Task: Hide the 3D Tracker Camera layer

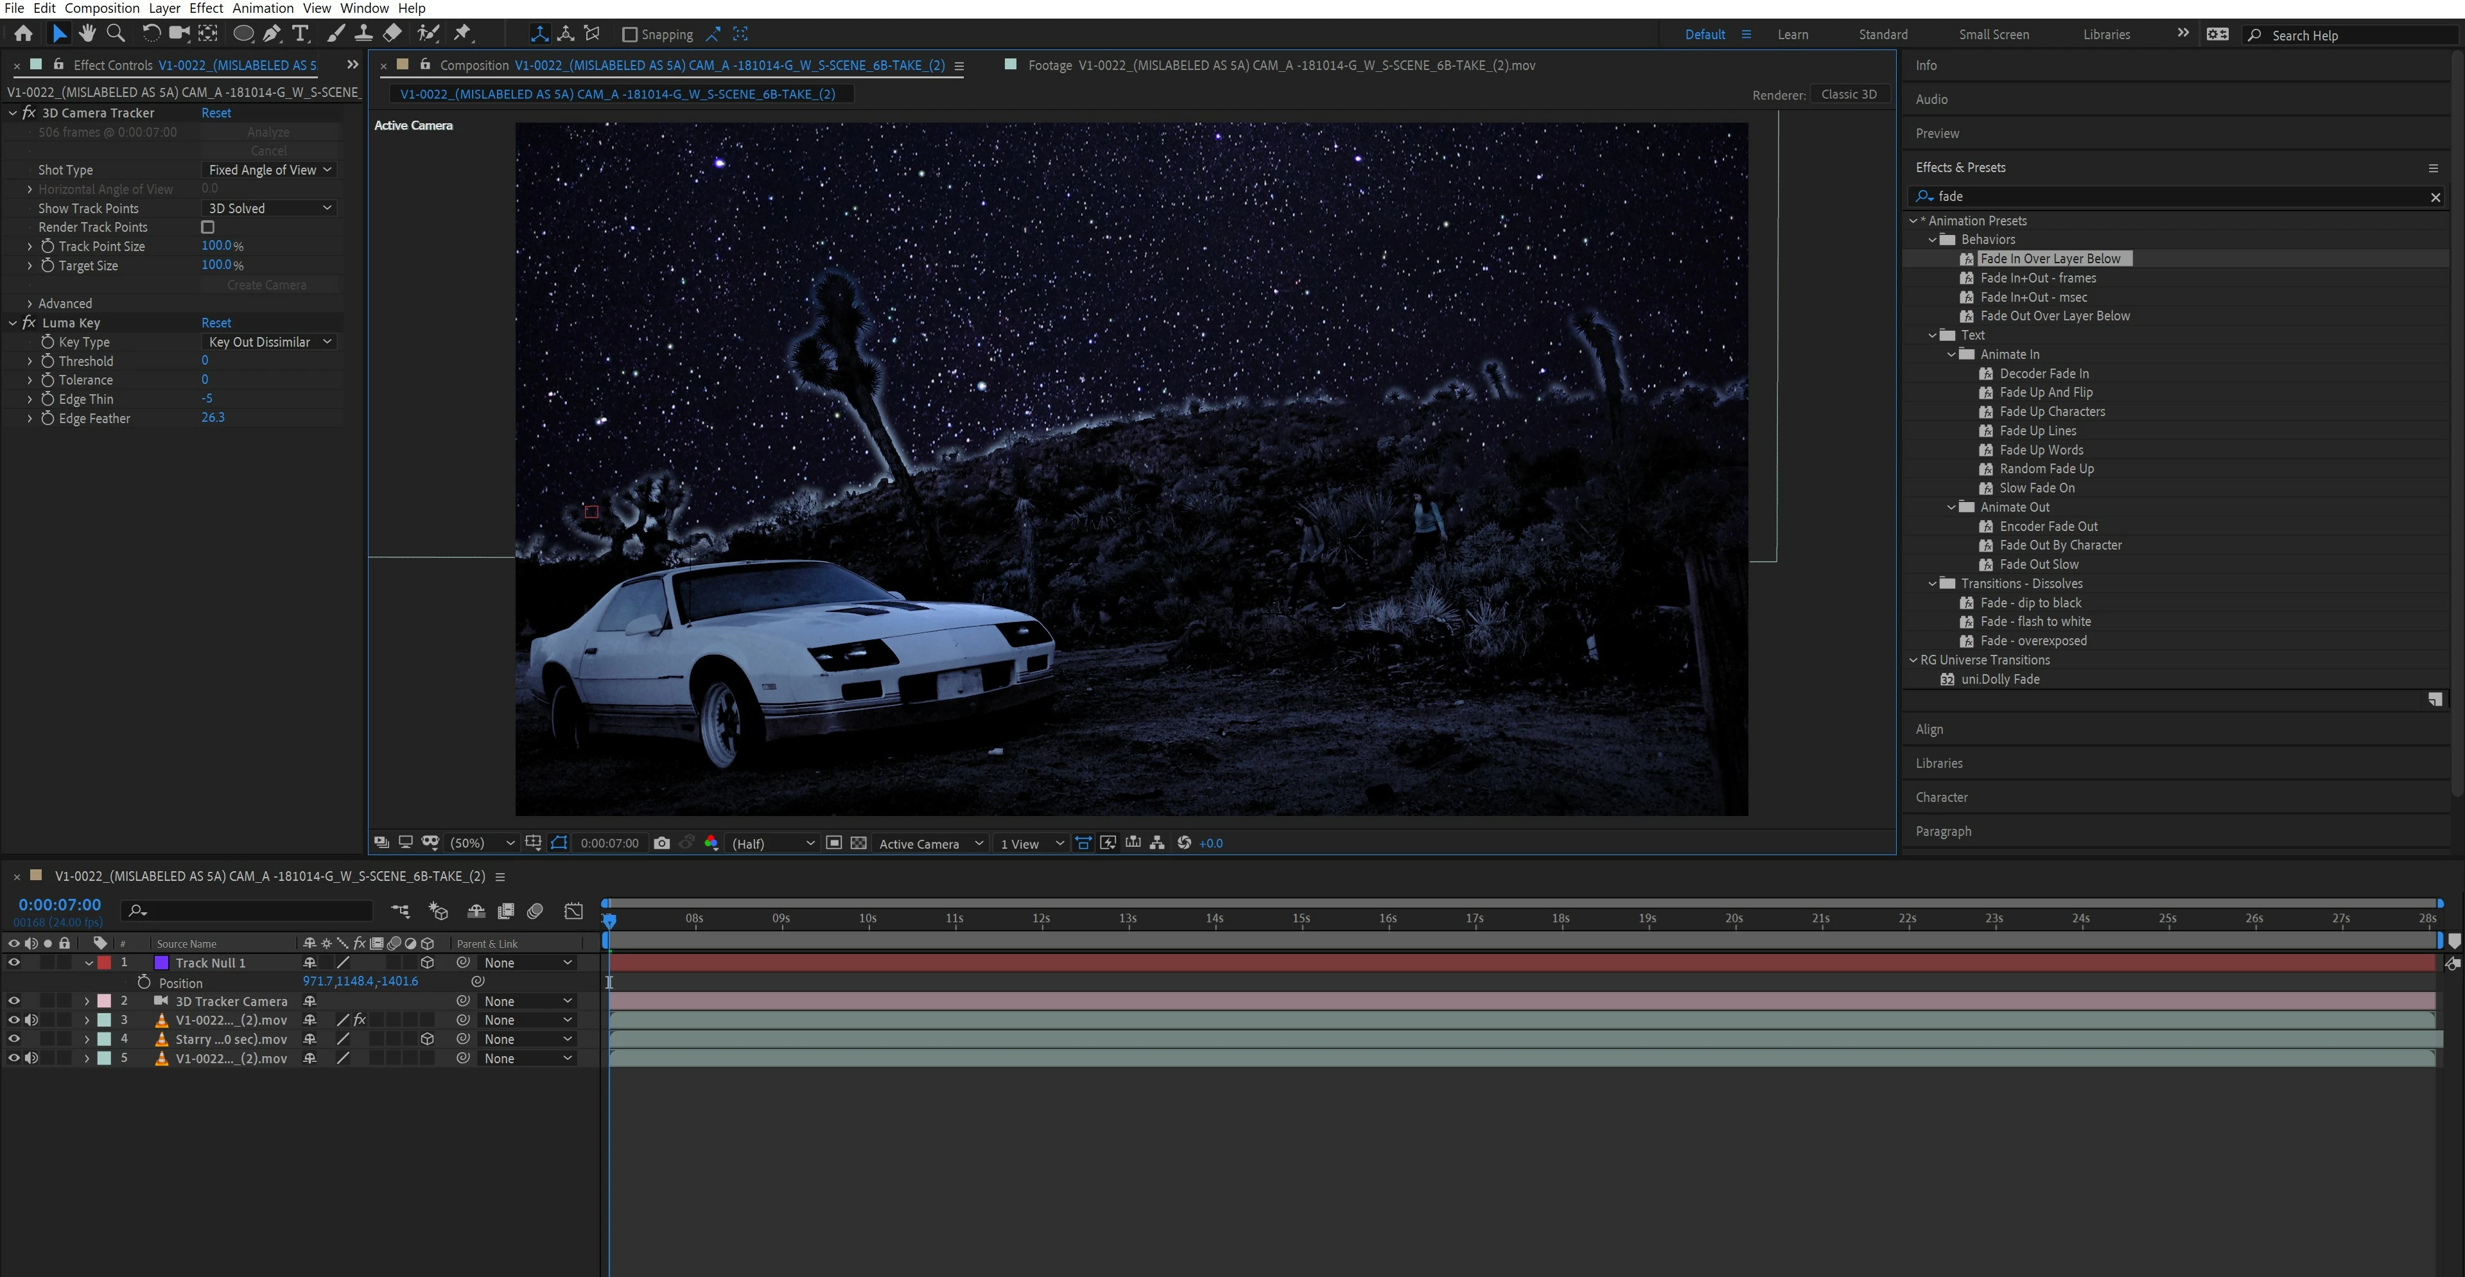Action: 13,1000
